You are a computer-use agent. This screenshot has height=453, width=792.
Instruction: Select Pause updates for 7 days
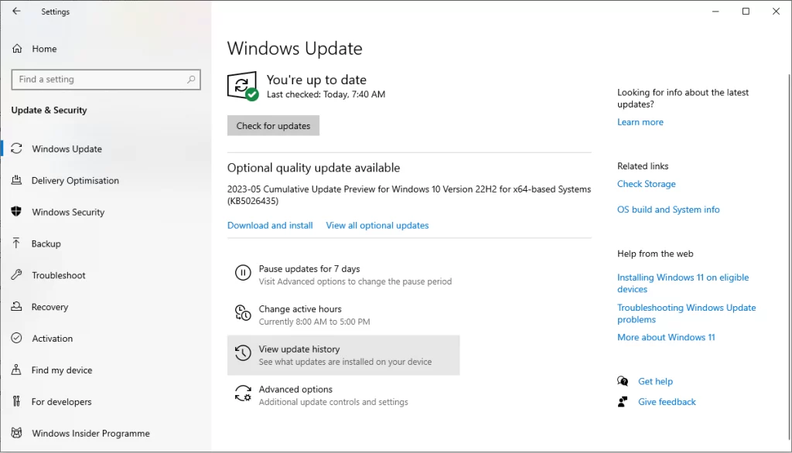point(343,274)
